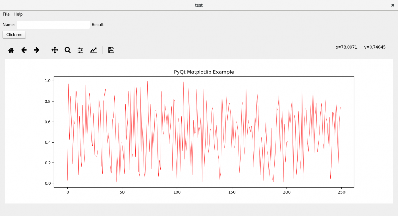Click the cursor coordinates readout x=78.0971

(347, 47)
